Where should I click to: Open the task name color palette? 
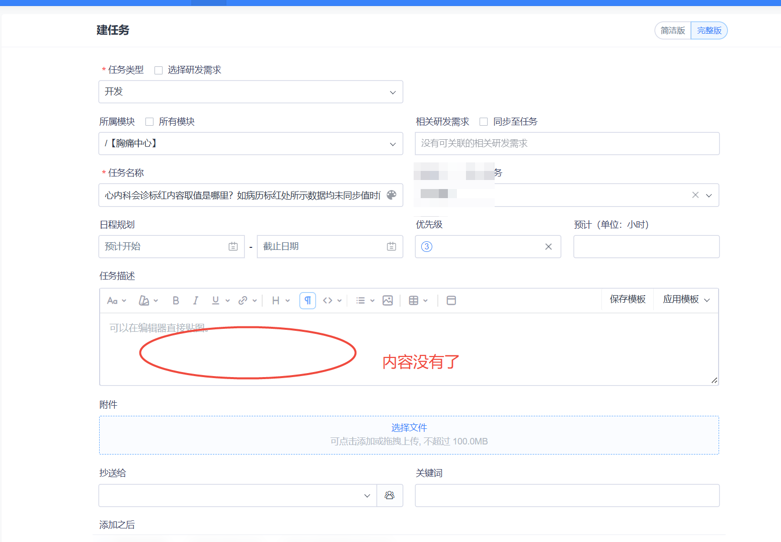392,195
